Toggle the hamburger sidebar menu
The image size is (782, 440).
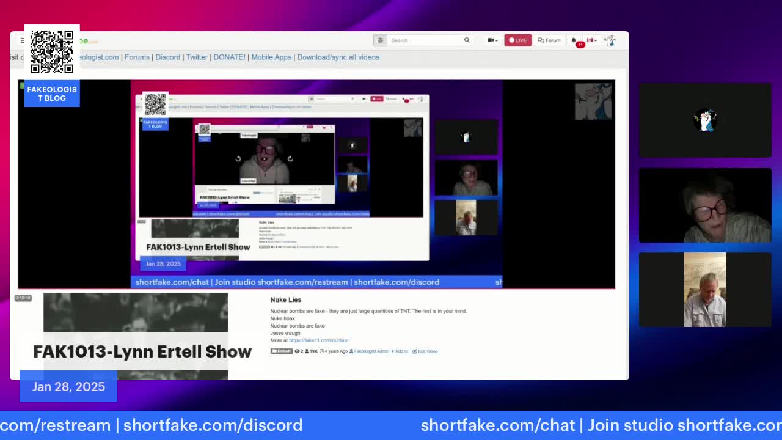tap(23, 41)
